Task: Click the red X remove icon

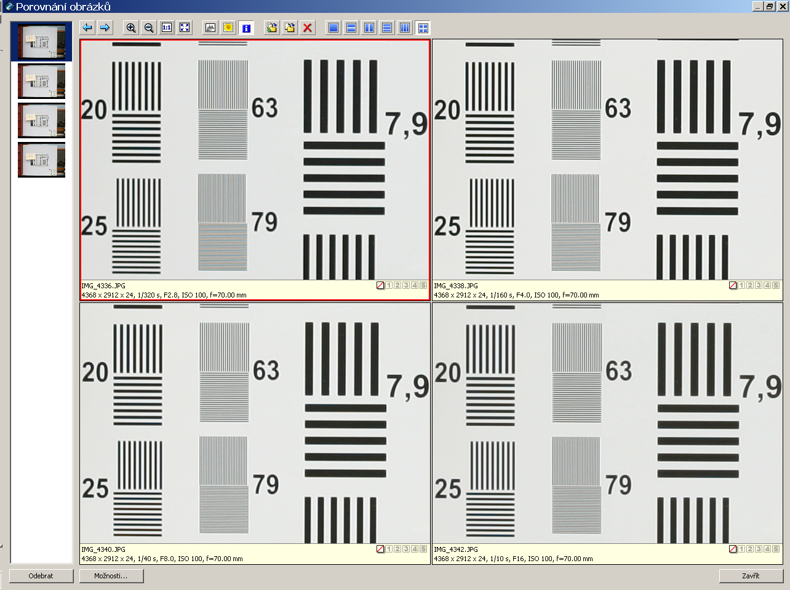Action: 308,28
